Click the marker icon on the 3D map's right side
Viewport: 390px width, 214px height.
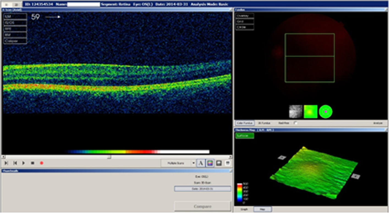point(355,176)
